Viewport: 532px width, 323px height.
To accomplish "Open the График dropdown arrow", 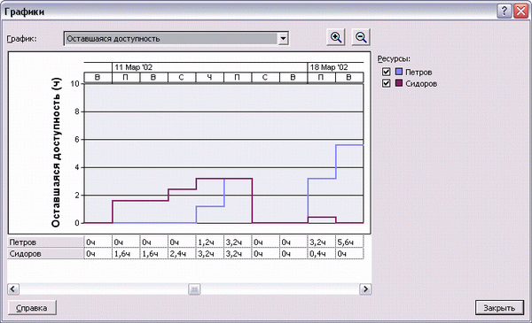I will click(x=283, y=39).
